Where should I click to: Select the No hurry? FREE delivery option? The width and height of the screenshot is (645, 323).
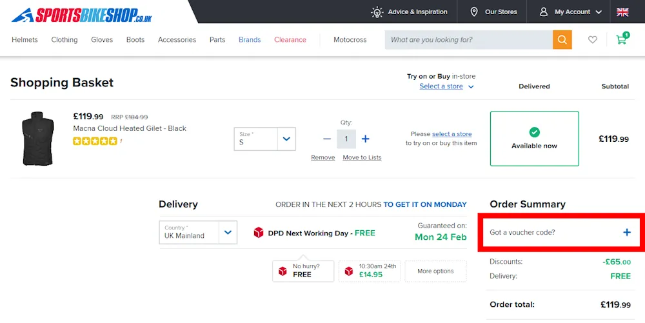(x=303, y=271)
